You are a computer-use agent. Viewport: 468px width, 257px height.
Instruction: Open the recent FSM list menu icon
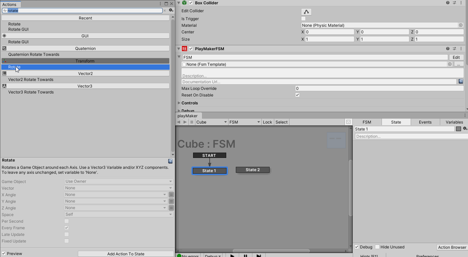(191, 122)
